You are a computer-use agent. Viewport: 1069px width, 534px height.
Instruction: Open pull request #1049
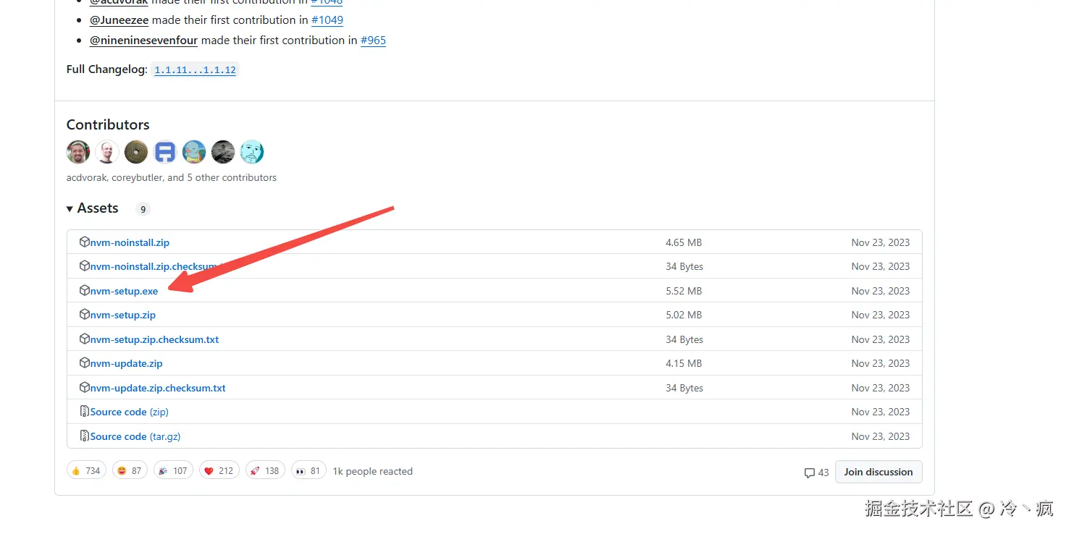point(327,20)
